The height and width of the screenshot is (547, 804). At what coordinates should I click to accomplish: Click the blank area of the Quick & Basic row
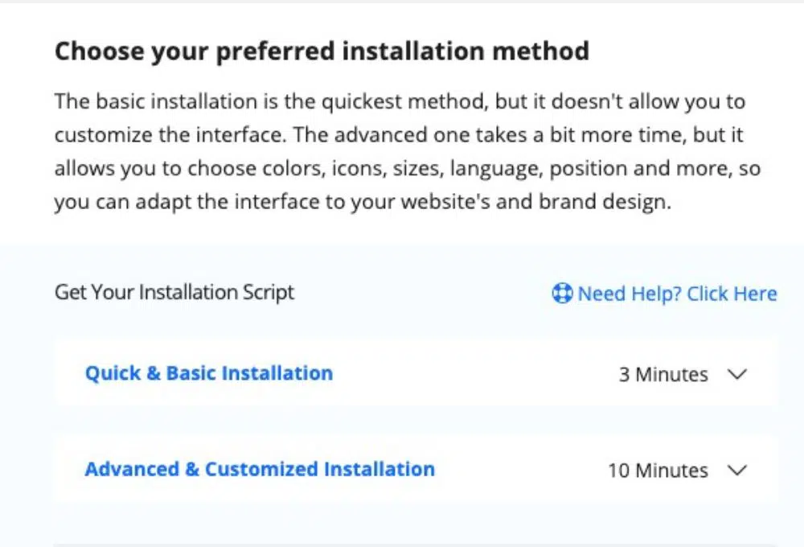click(x=474, y=374)
